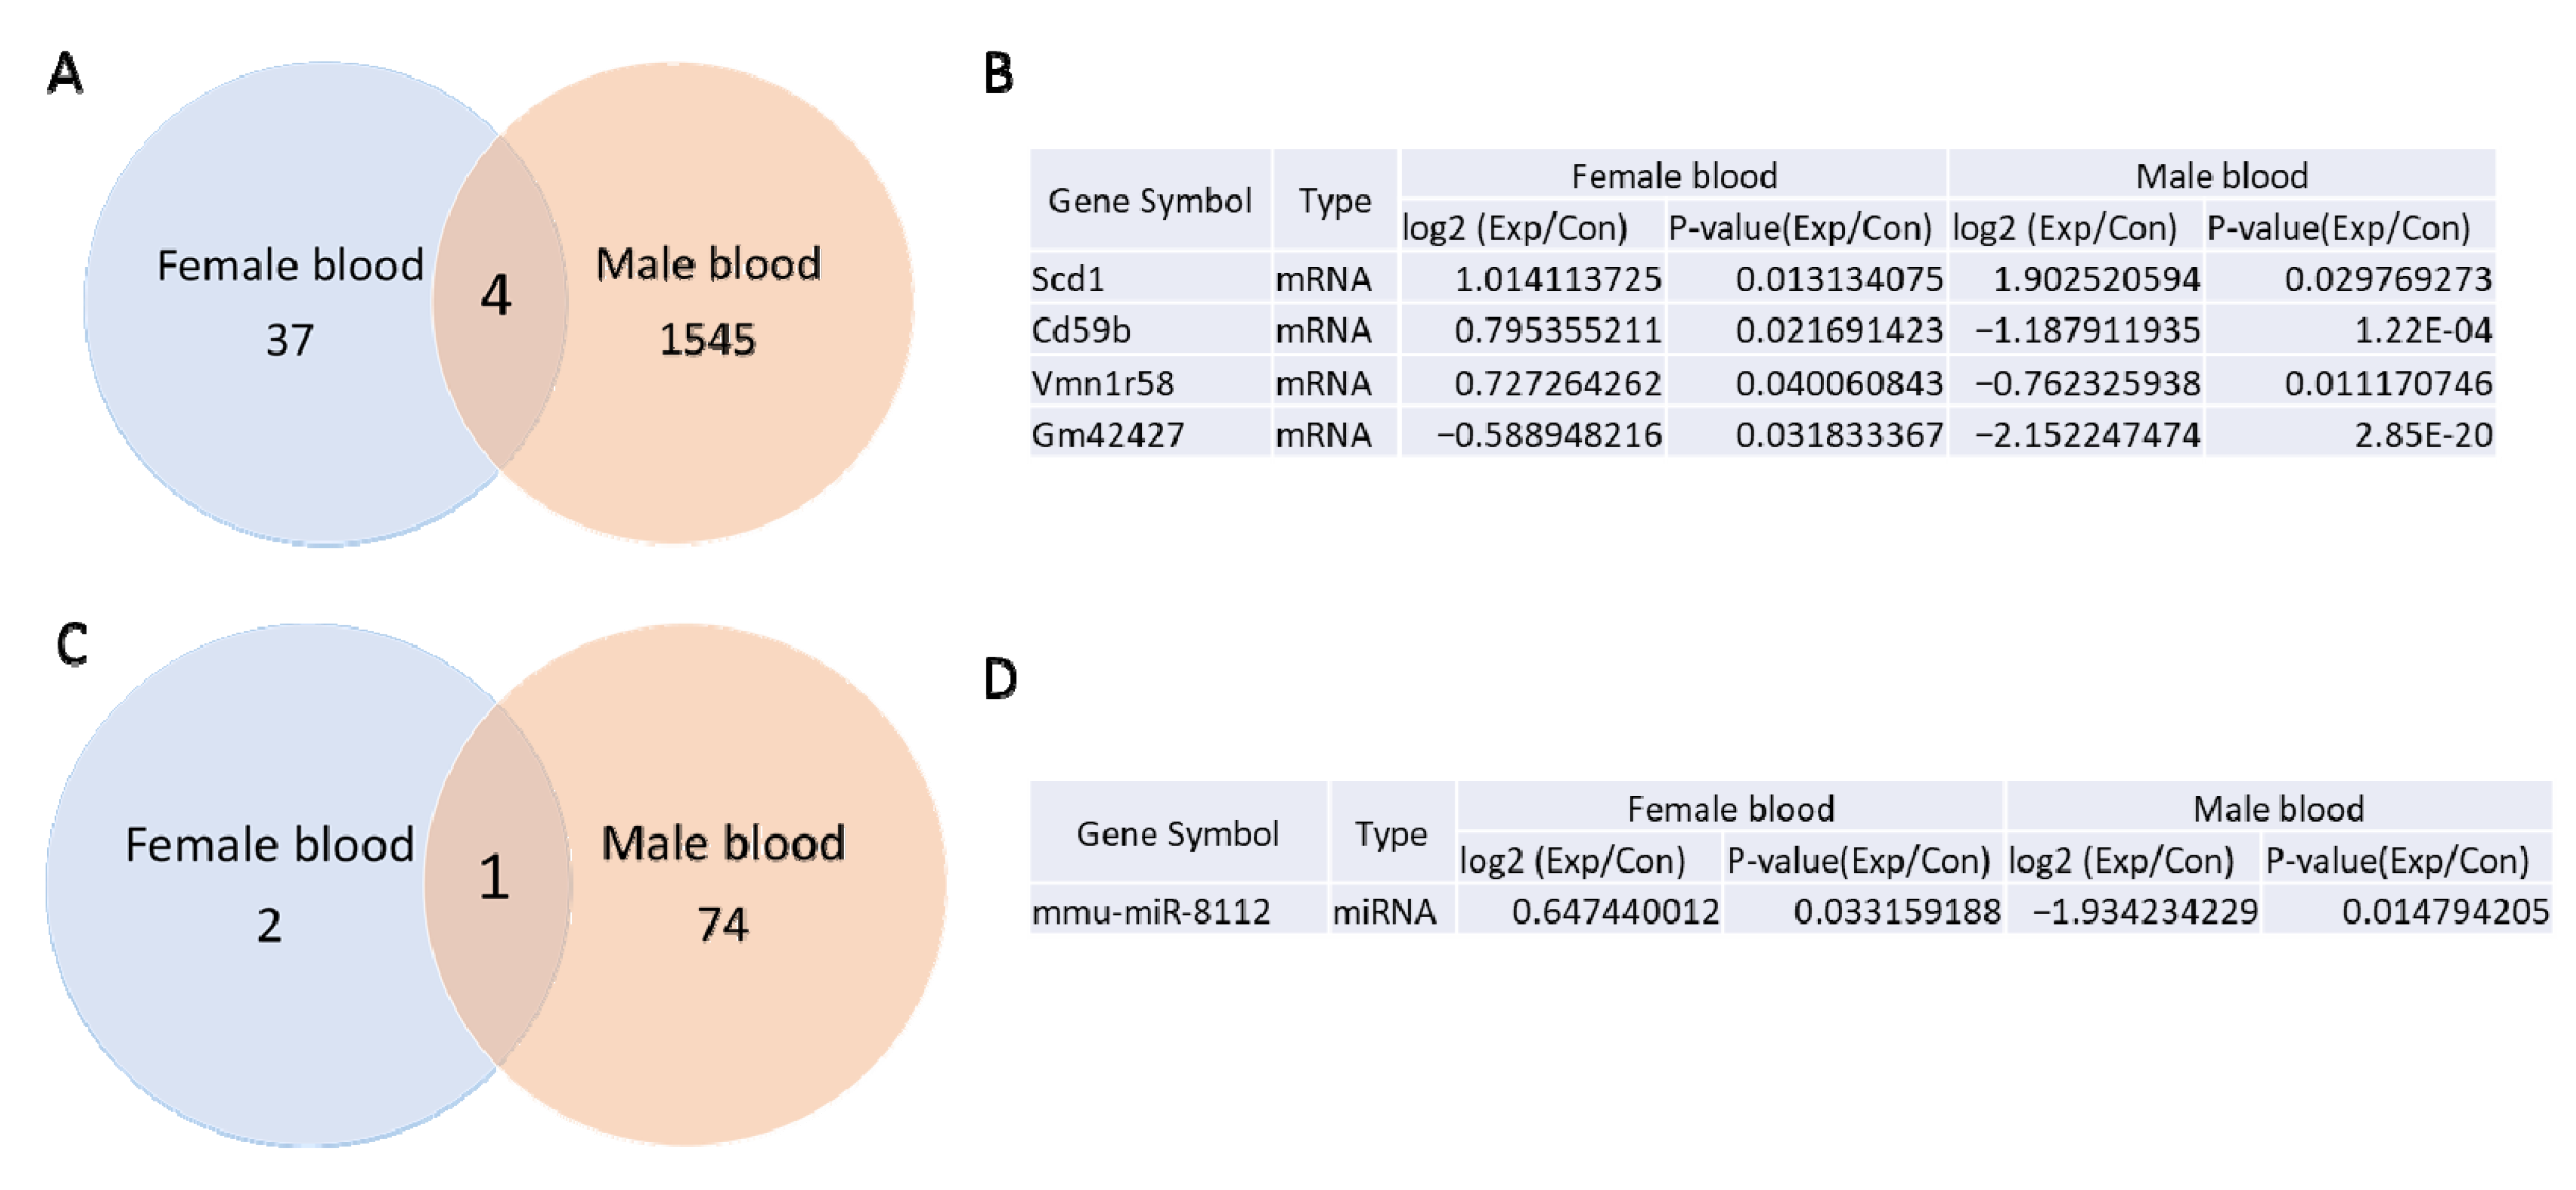Click the Type header in table D
Viewport: 2576px width, 1190px height.
[1391, 834]
